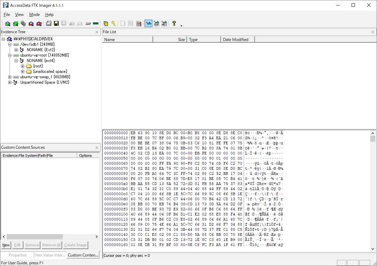Select the [unallocated space] folder icon
Viewport: 377px width, 266px height.
[x=29, y=71]
